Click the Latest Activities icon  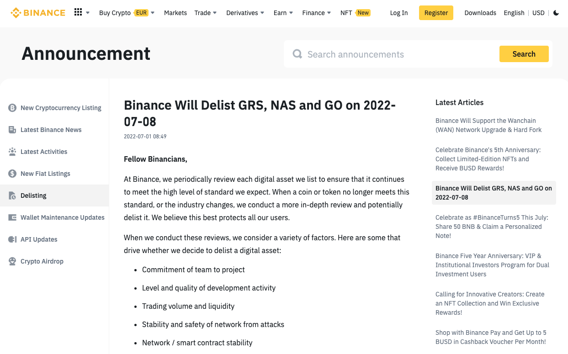click(12, 152)
